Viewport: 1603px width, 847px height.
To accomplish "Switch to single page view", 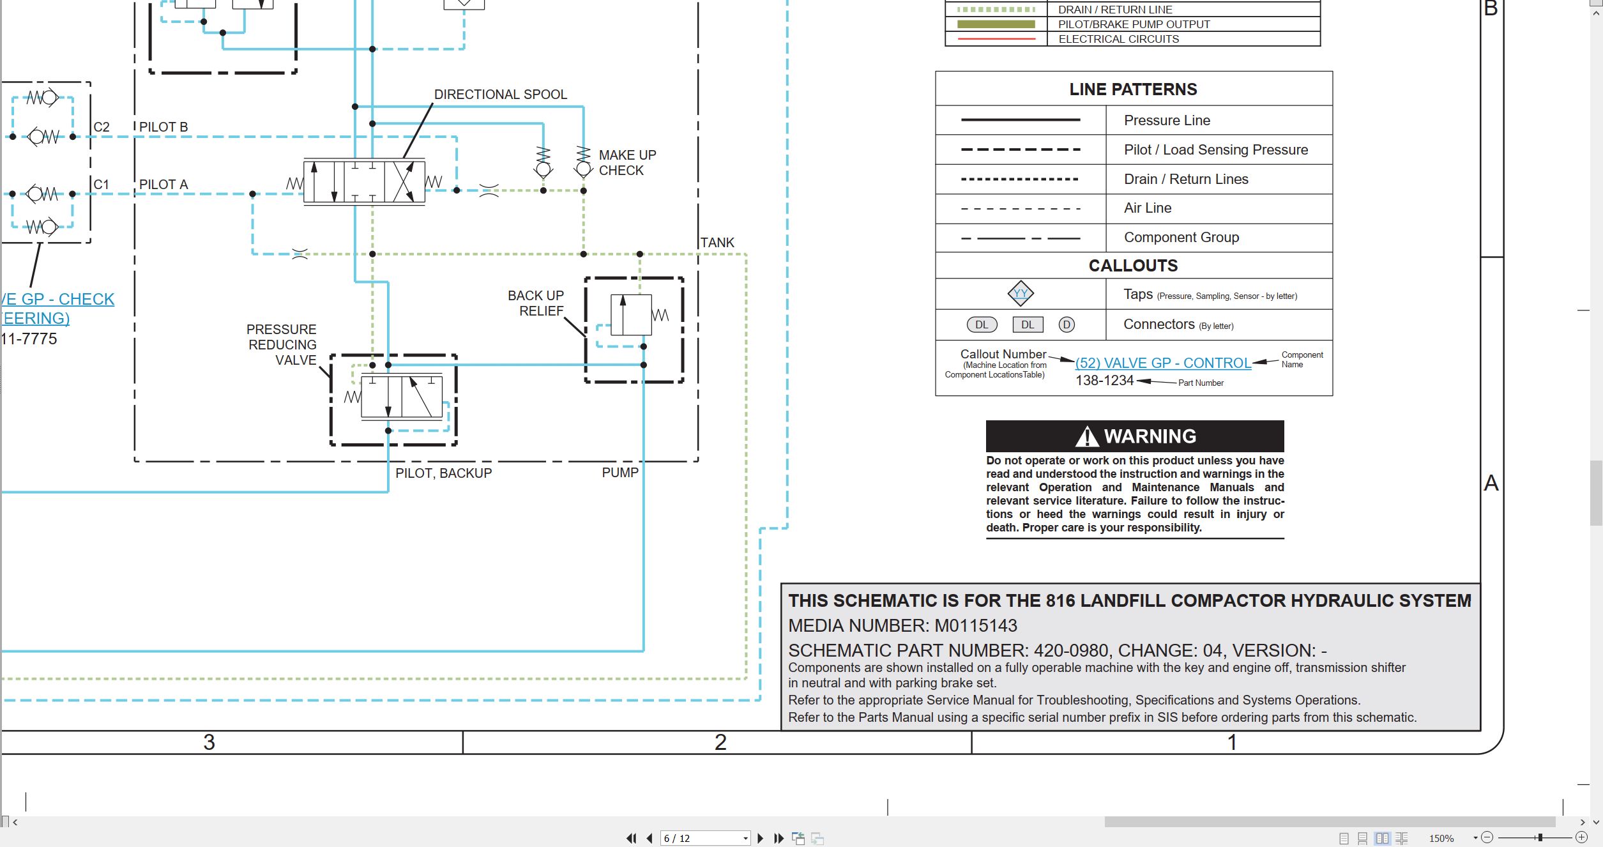I will (x=1344, y=838).
